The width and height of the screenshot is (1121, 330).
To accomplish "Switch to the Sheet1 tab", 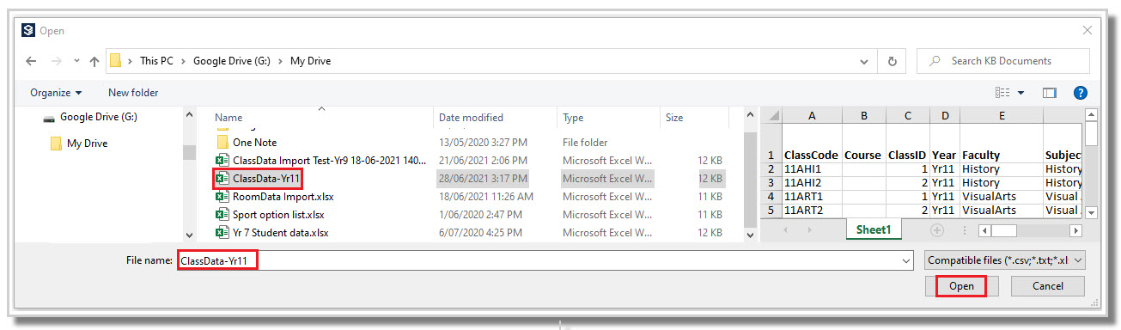I will (875, 230).
